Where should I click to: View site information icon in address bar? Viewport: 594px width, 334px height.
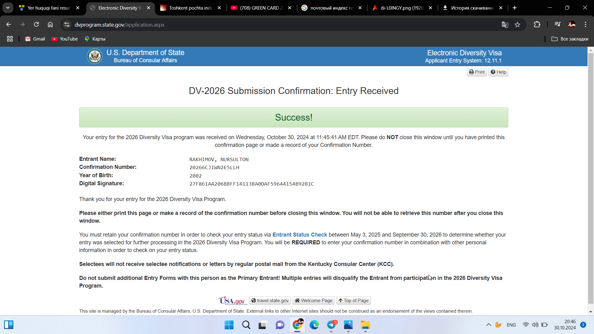67,25
